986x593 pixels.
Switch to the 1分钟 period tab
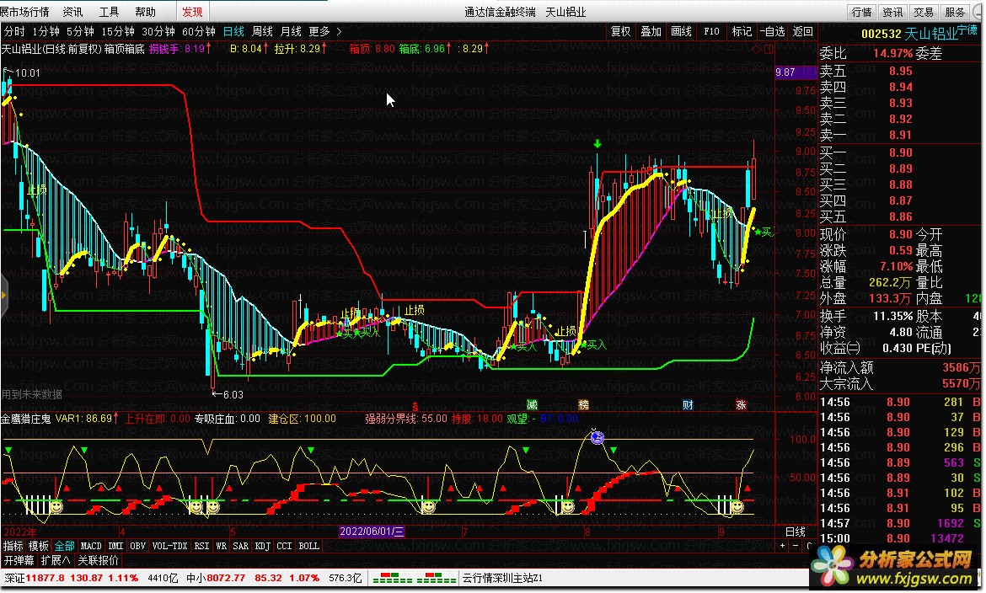pyautogui.click(x=46, y=31)
